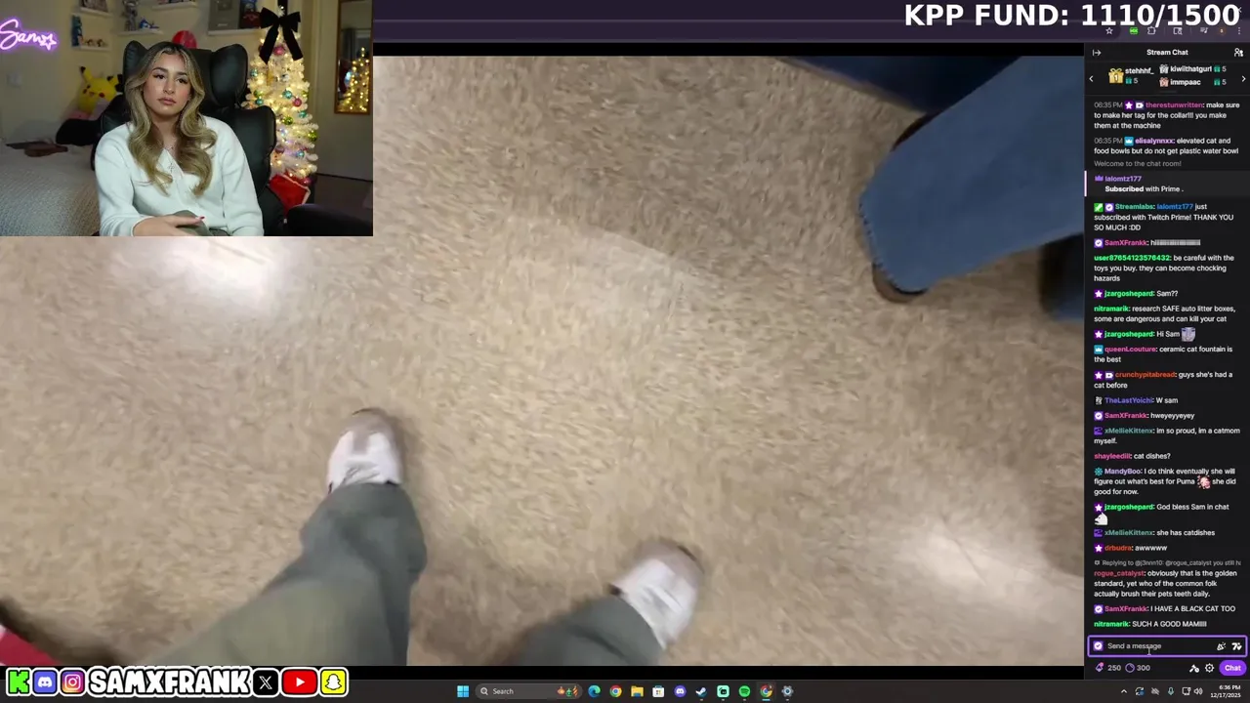Open the browser tab search icon
The height and width of the screenshot is (703, 1250).
click(1178, 31)
